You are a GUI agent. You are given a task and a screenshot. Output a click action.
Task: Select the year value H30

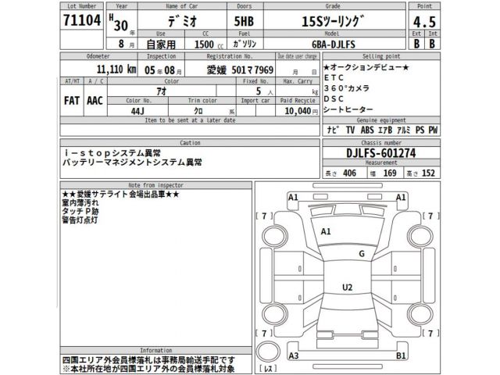[119, 23]
